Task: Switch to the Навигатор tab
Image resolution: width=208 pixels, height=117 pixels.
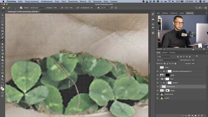Action: (x=190, y=13)
